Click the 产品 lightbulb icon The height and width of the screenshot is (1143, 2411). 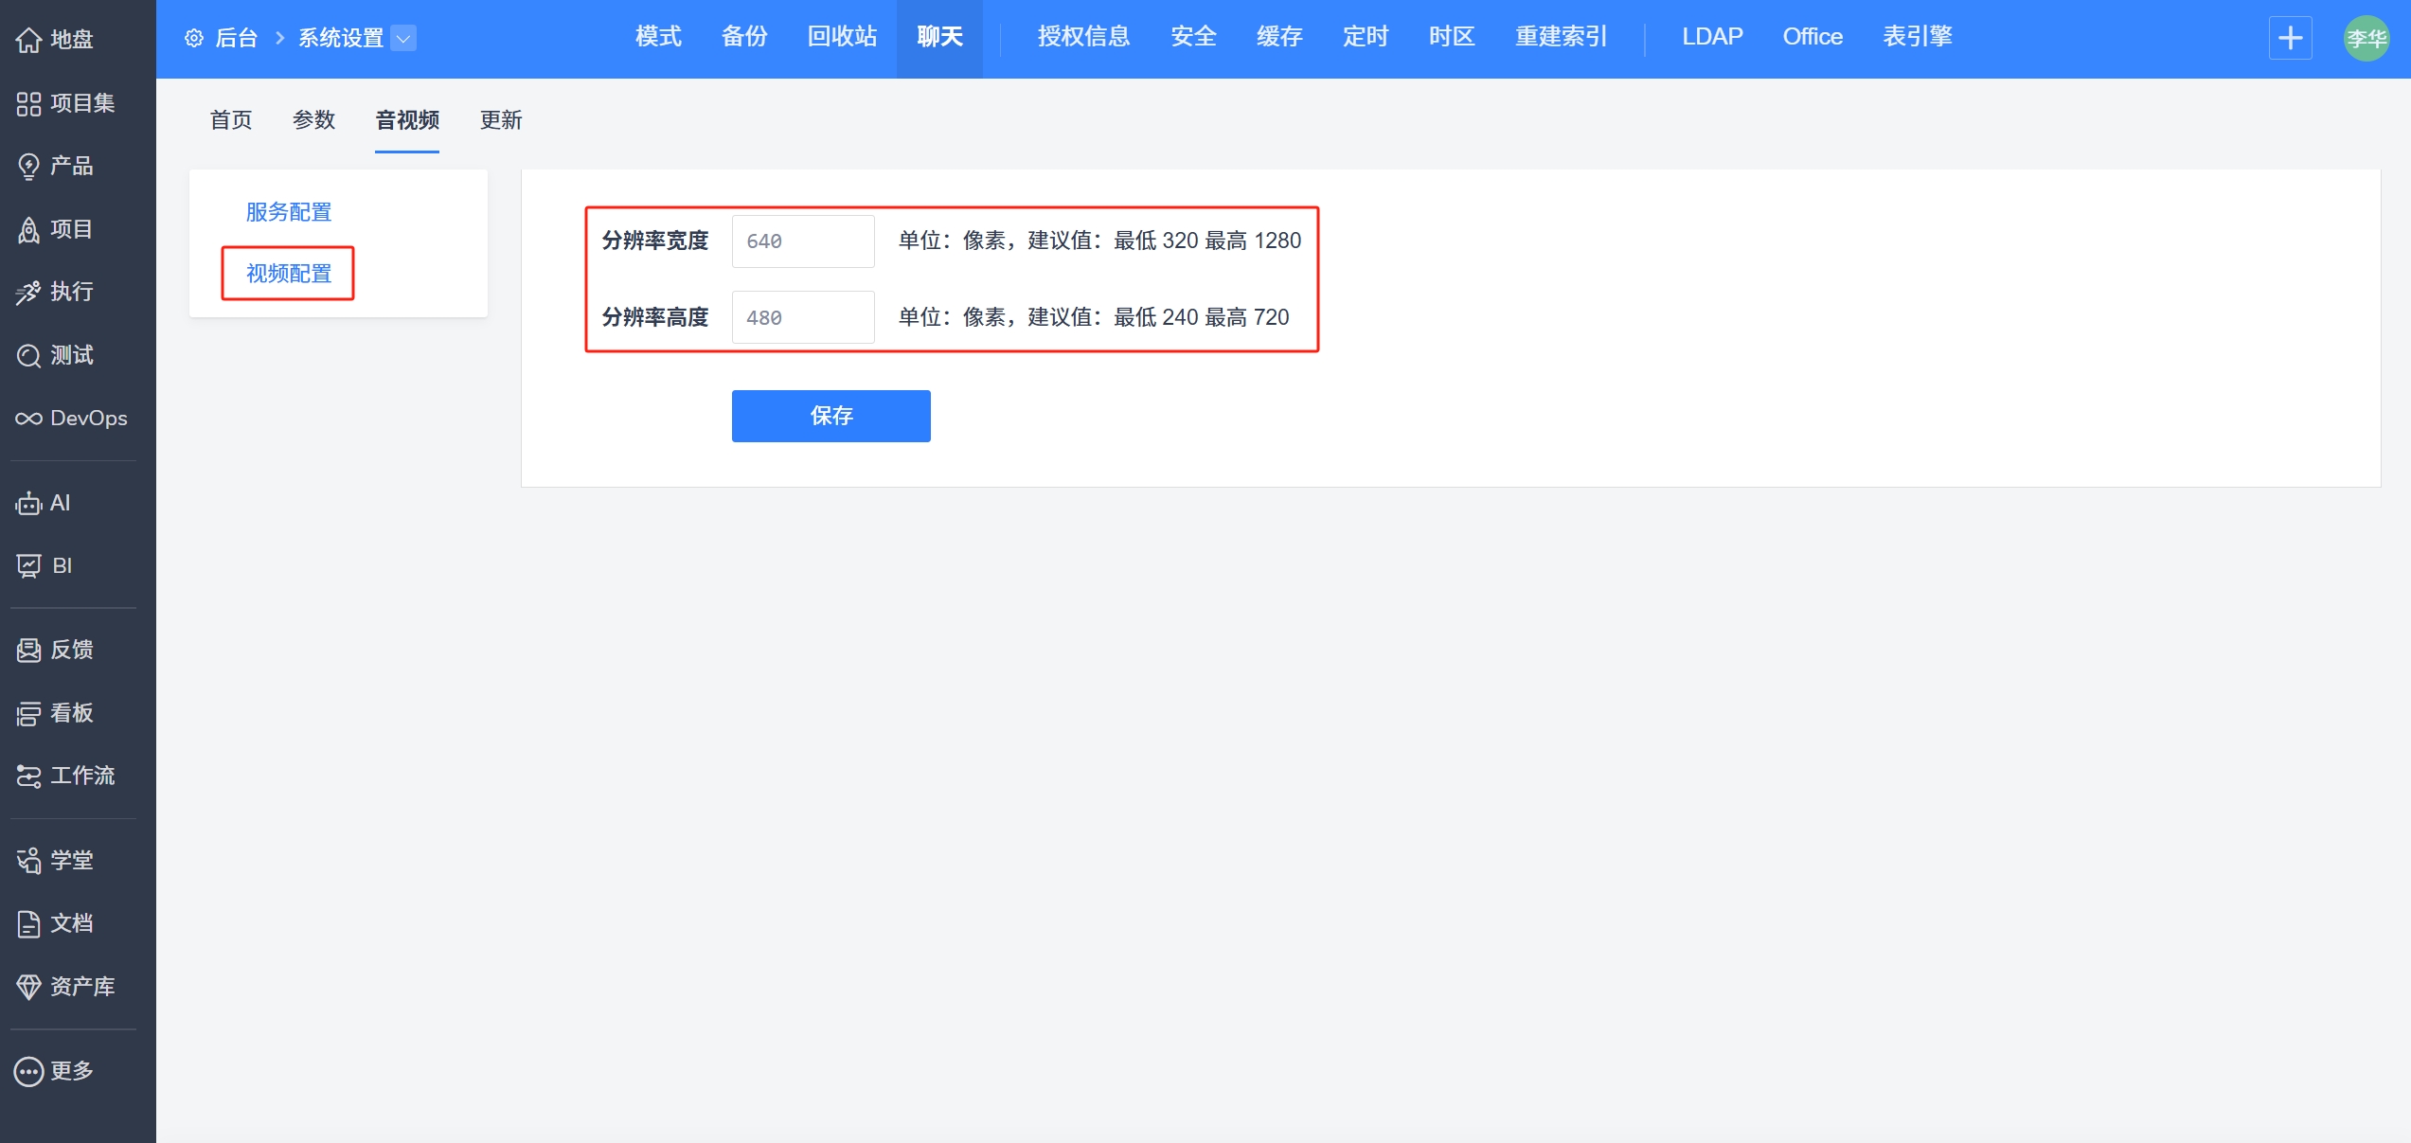coord(28,167)
